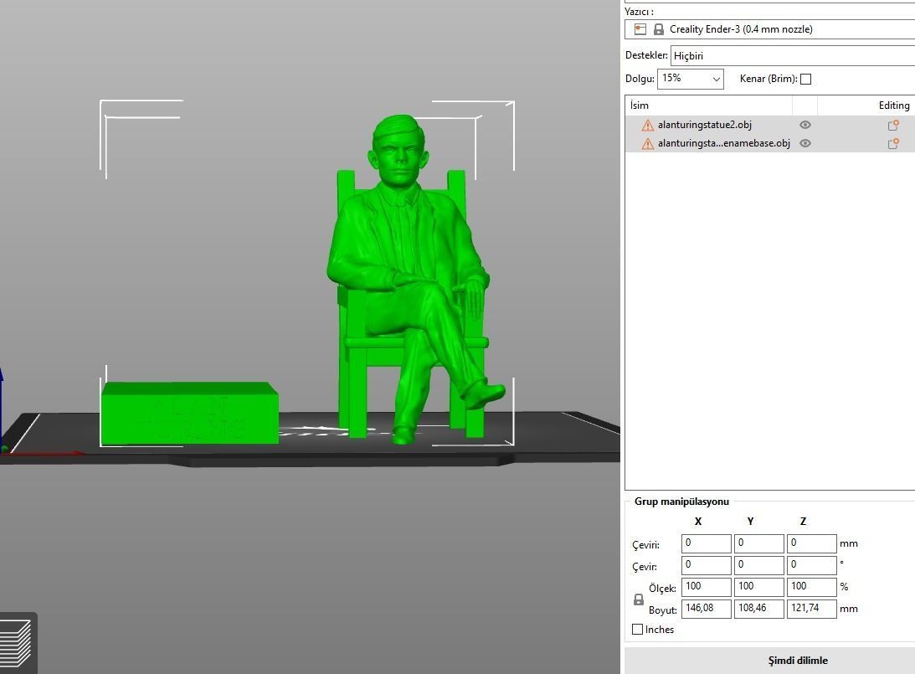Click the Çeviri Z field
This screenshot has height=674, width=915.
pos(812,543)
